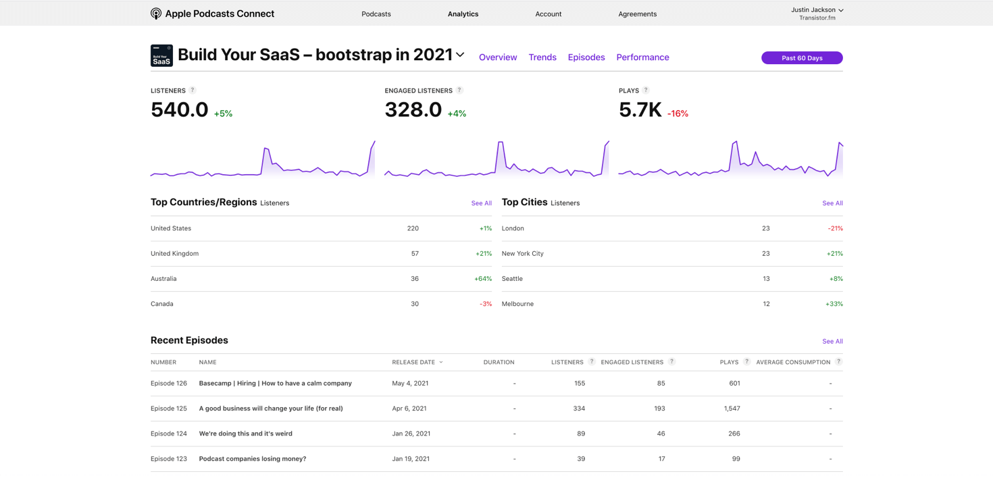The image size is (993, 501).
Task: Go to the Podcasts menu item
Action: (x=376, y=14)
